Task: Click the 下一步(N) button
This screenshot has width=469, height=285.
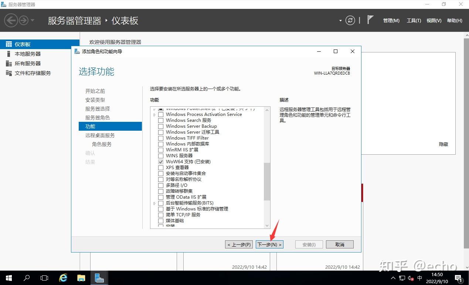Action: tap(269, 244)
